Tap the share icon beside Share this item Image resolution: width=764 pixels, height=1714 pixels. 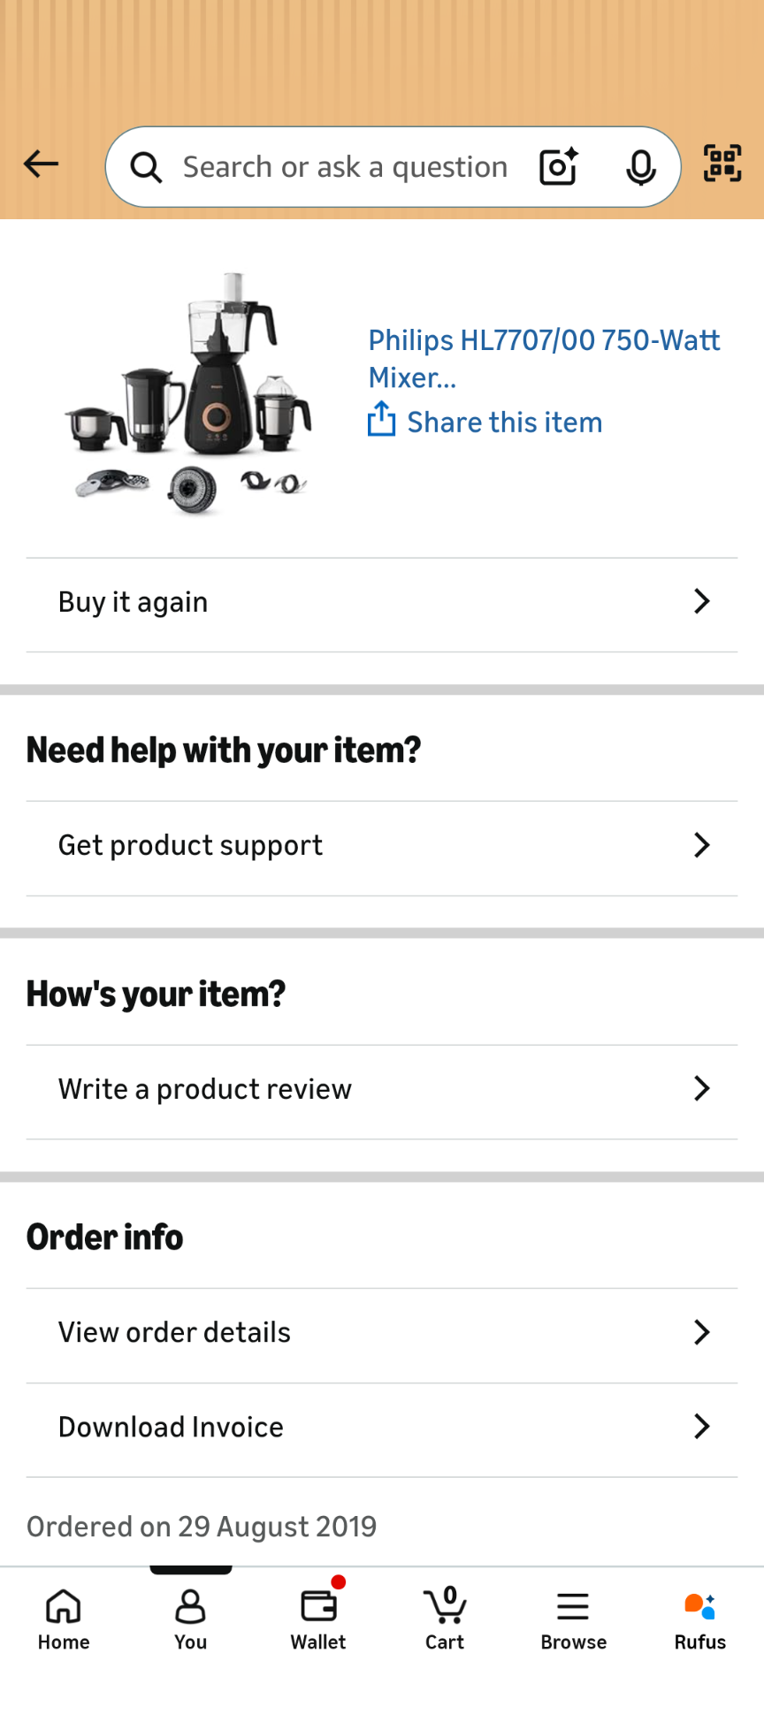click(381, 419)
